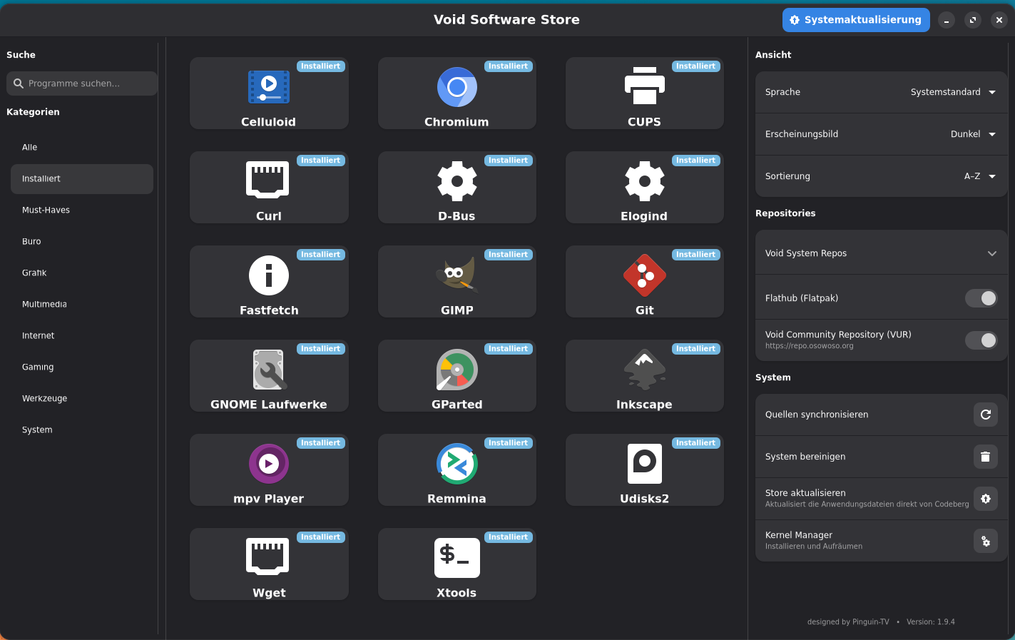1015x640 pixels.
Task: Click the Chromium browser icon
Action: (457, 87)
